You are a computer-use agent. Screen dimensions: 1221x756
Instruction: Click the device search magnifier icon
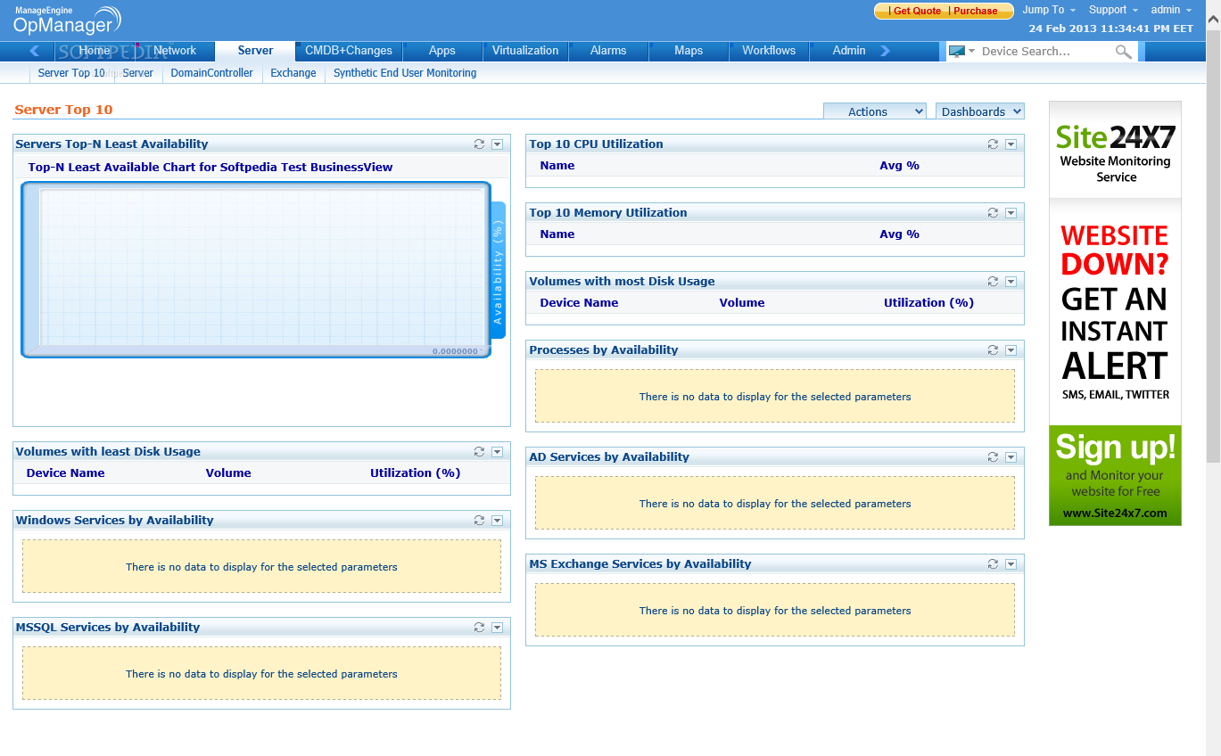(x=1124, y=52)
